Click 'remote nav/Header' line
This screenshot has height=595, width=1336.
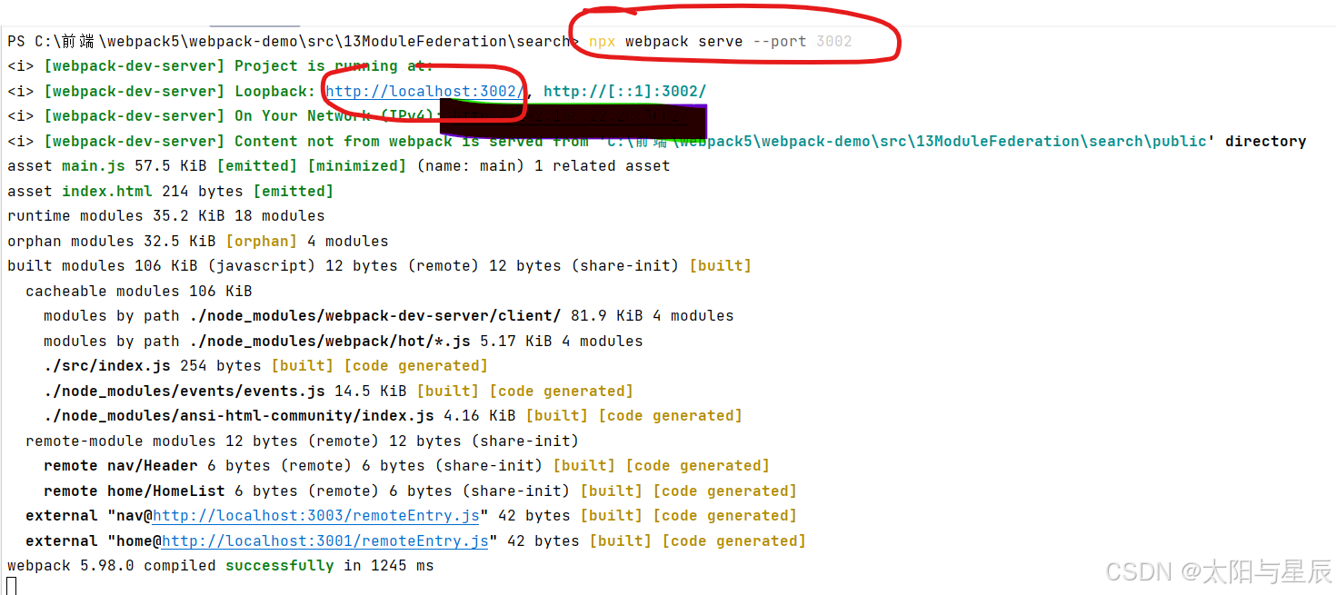407,465
